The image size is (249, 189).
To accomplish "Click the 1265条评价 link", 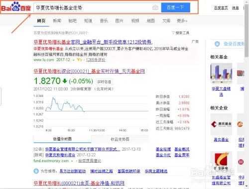I will pyautogui.click(x=96, y=60).
